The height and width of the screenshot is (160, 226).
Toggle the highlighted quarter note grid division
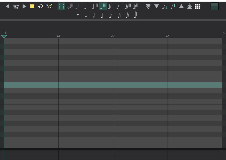click(x=103, y=6)
